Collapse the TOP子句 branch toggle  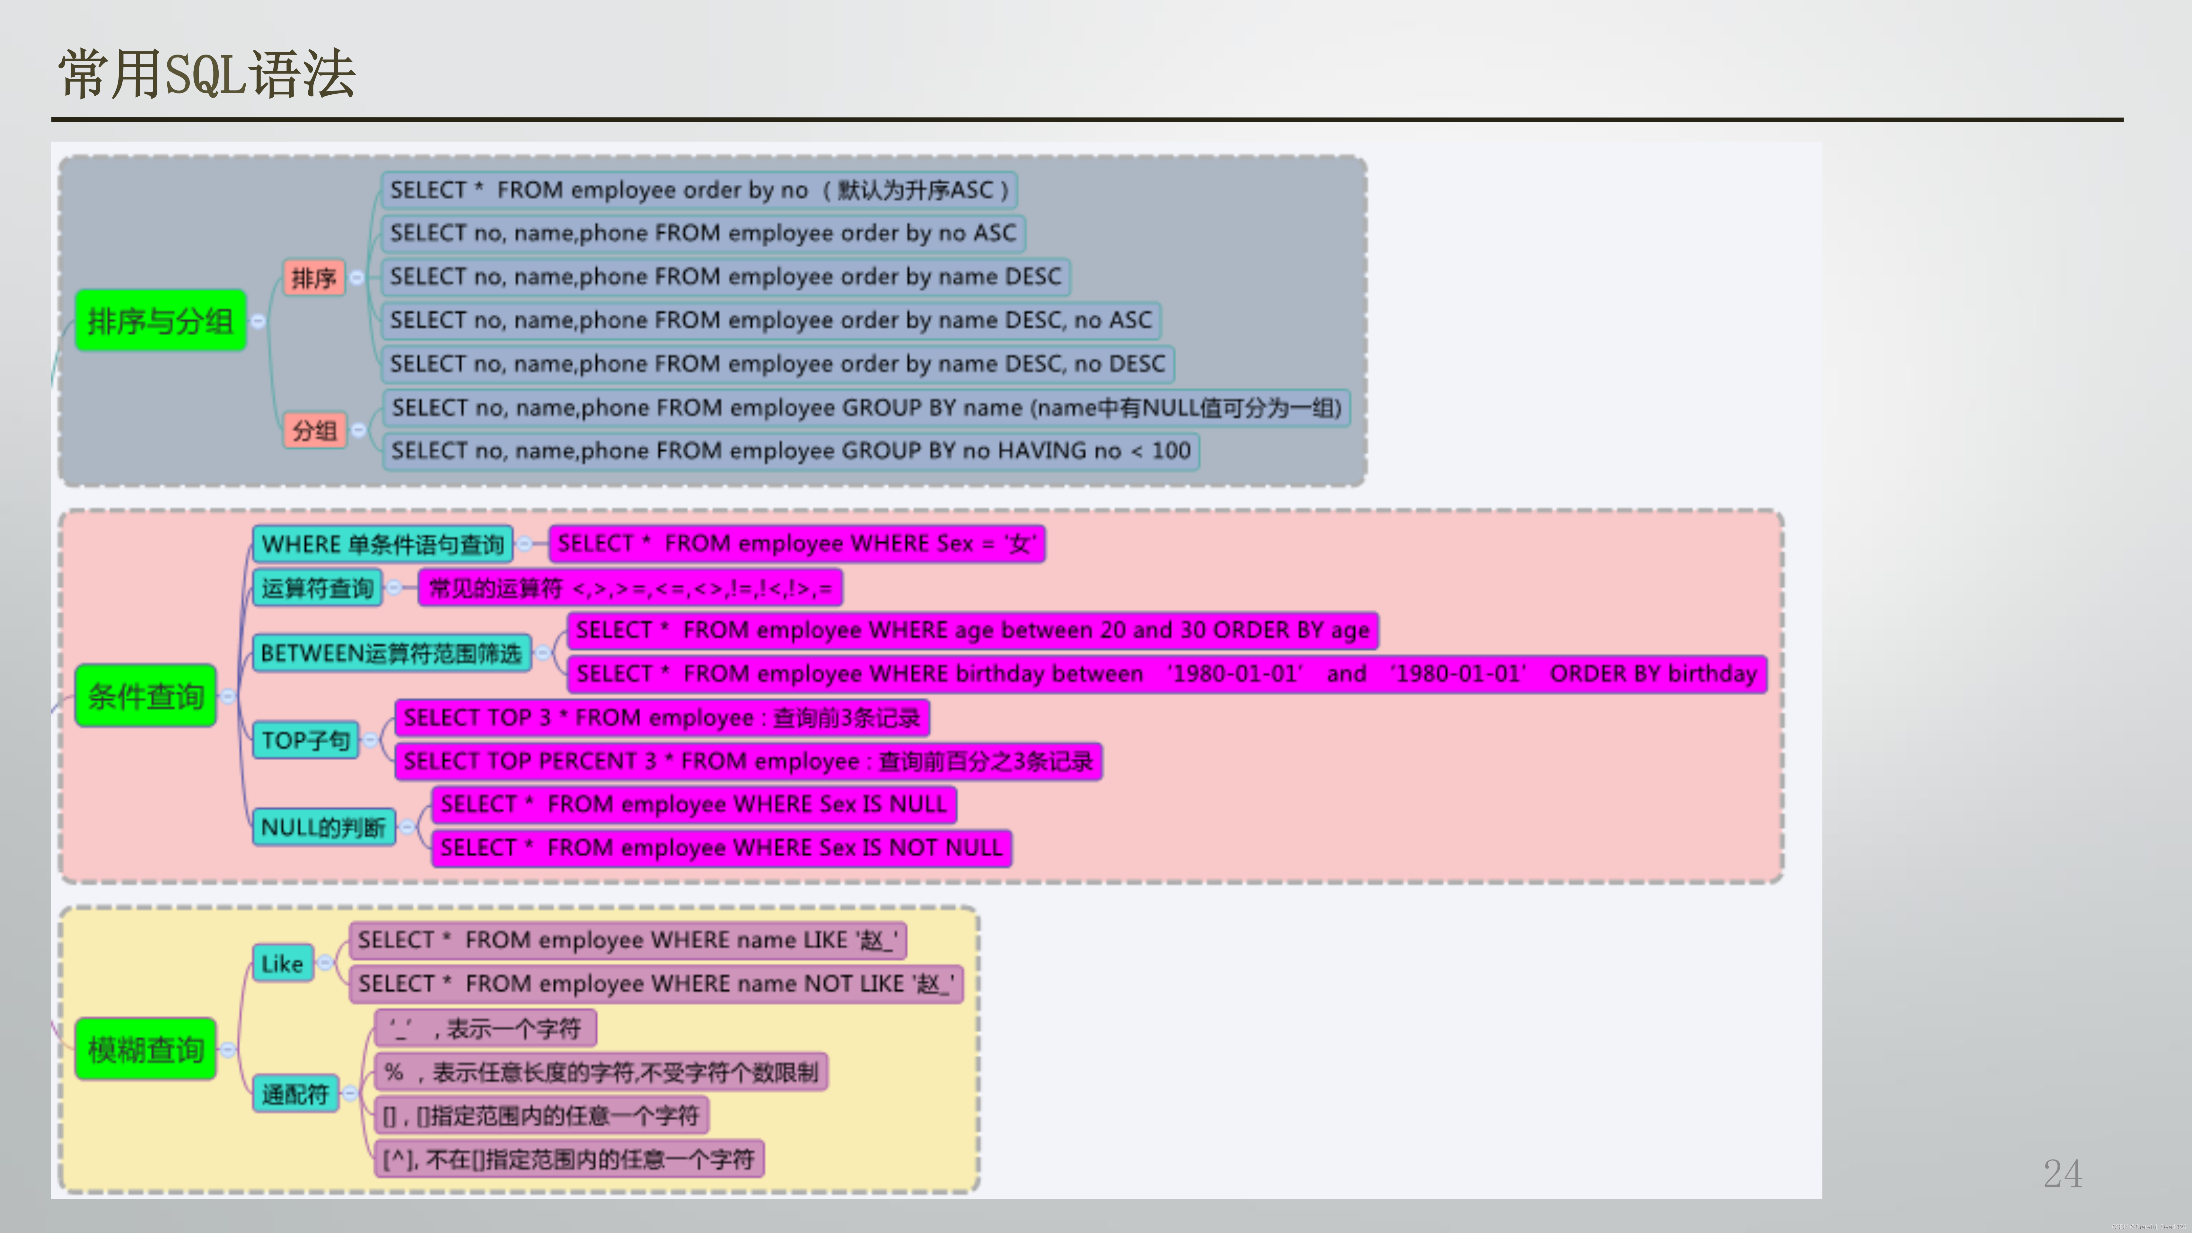370,739
